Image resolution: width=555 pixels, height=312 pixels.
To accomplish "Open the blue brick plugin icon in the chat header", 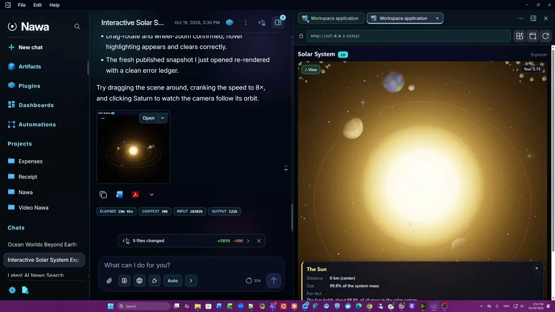I will (x=230, y=23).
